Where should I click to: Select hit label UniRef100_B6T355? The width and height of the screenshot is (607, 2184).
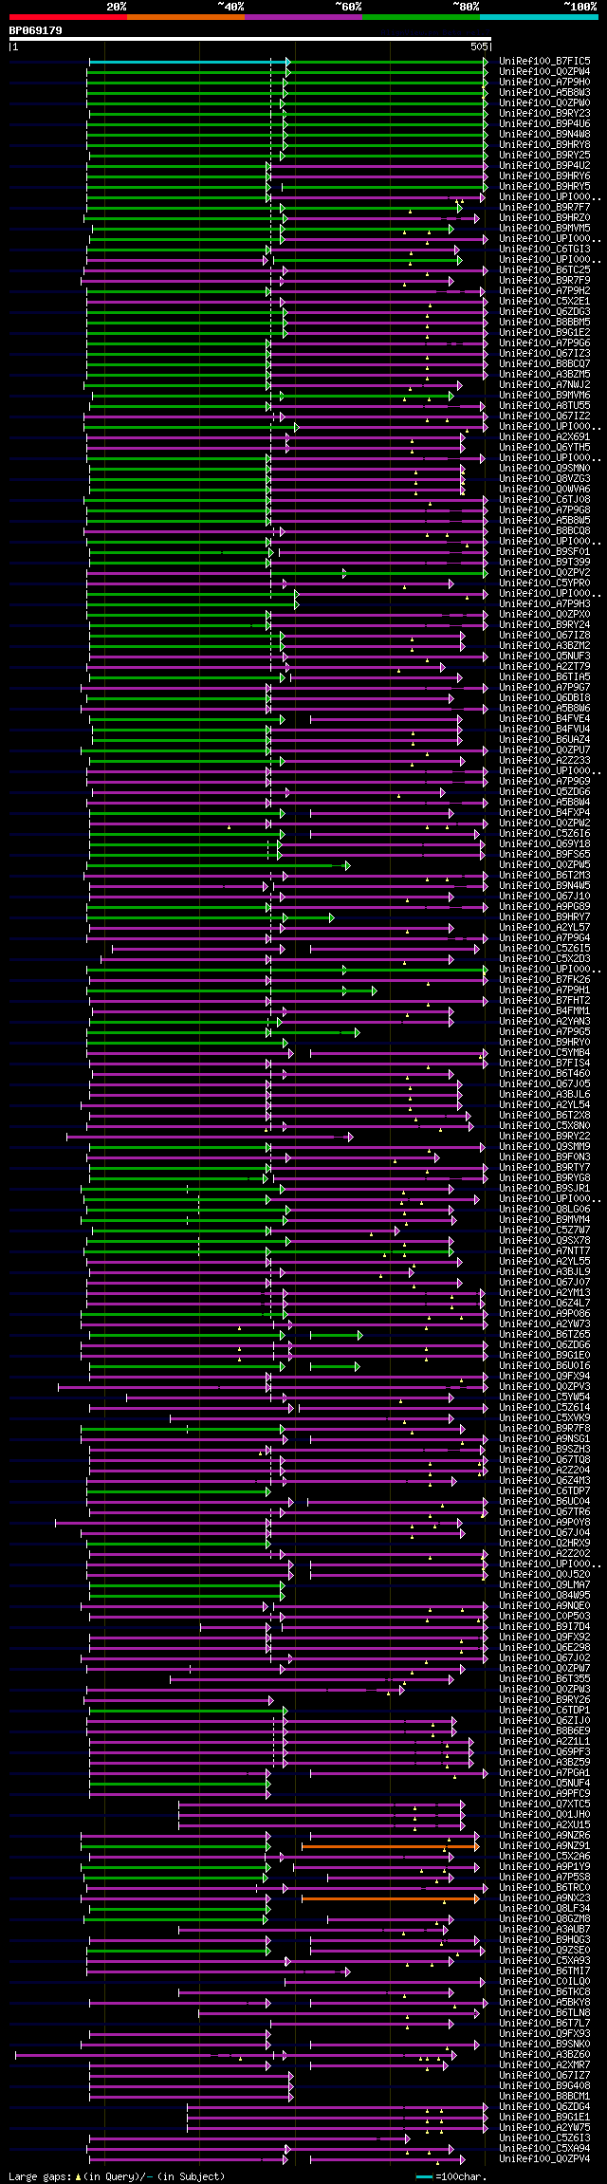[544, 1678]
